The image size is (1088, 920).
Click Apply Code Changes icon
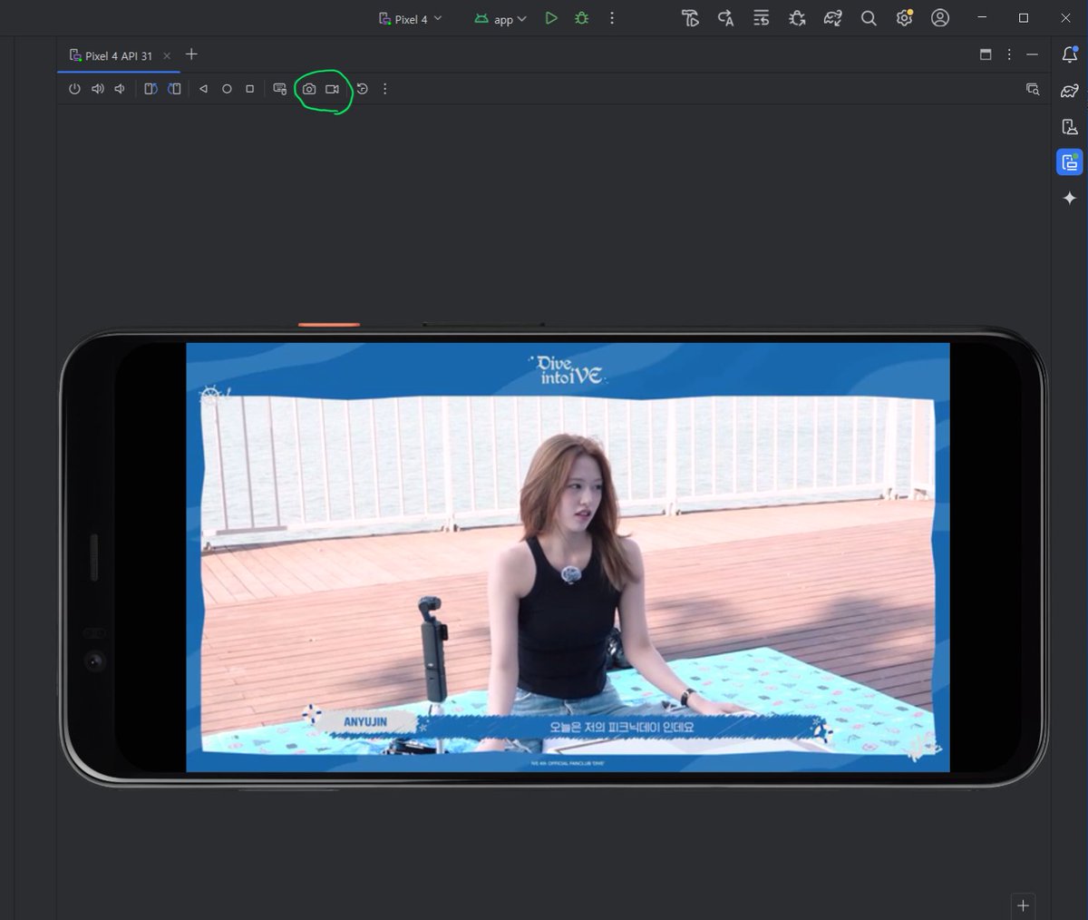[x=762, y=18]
